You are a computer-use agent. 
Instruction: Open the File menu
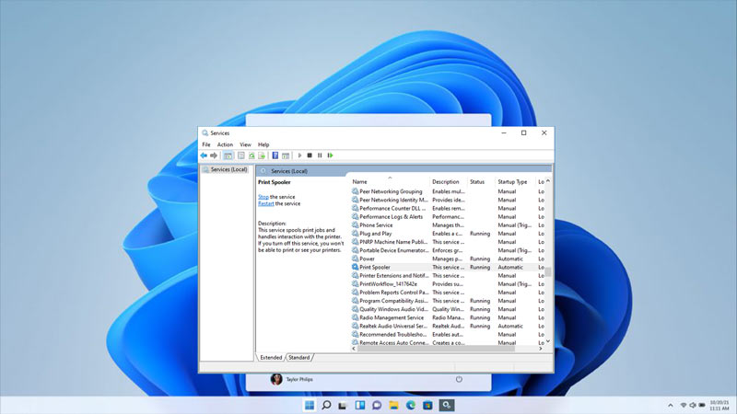[x=206, y=144]
